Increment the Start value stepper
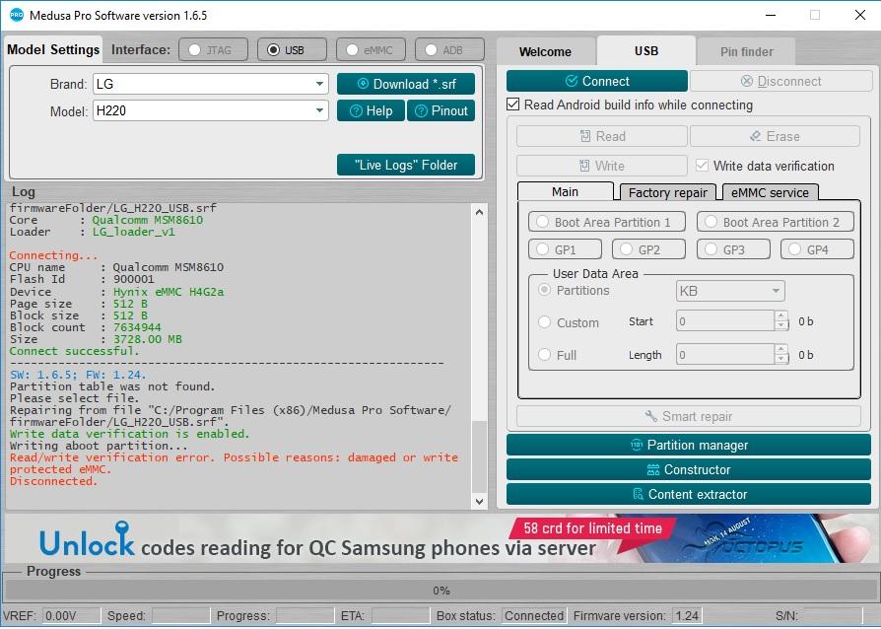The width and height of the screenshot is (881, 629). tap(781, 315)
